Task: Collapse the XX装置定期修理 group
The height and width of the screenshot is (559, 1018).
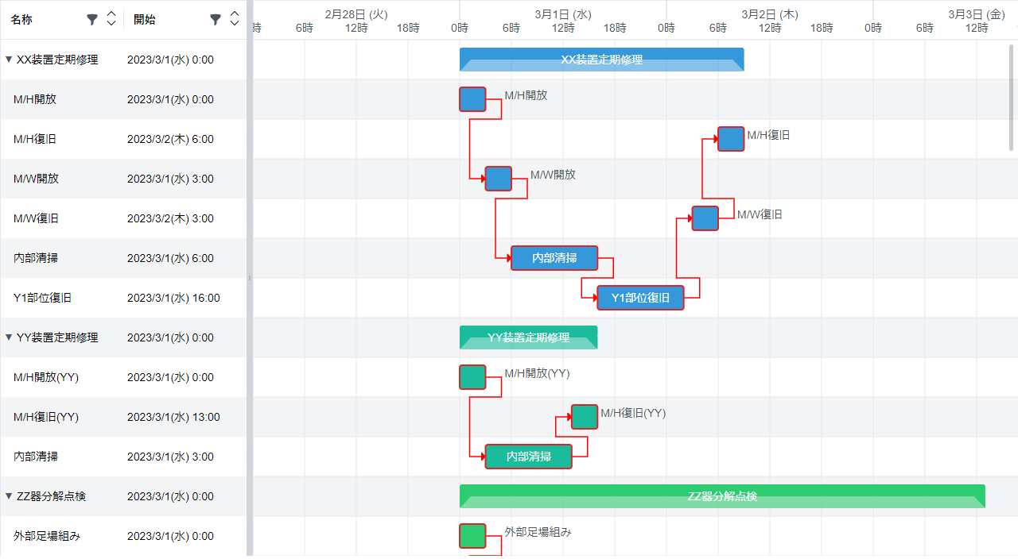Action: click(x=8, y=59)
